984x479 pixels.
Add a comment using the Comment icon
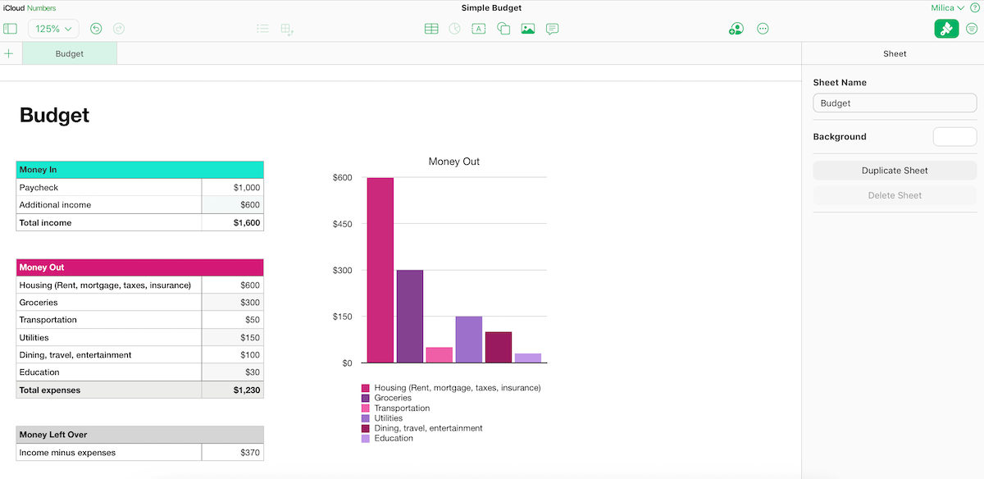(552, 28)
